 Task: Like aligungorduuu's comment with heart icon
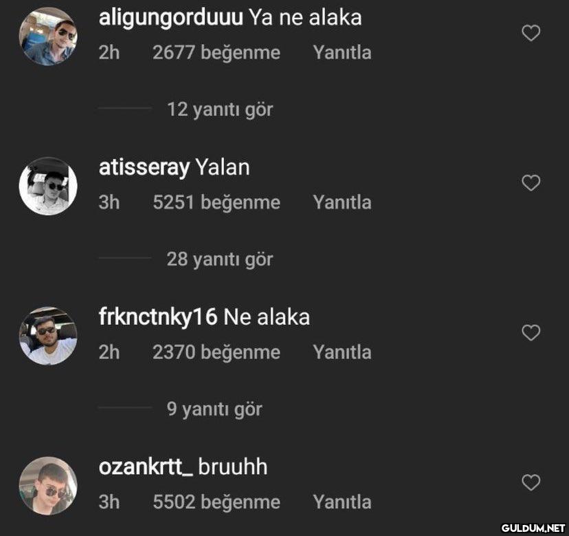531,33
